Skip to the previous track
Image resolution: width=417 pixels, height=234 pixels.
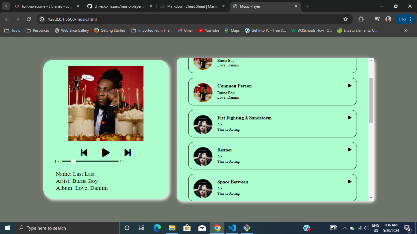pyautogui.click(x=84, y=153)
